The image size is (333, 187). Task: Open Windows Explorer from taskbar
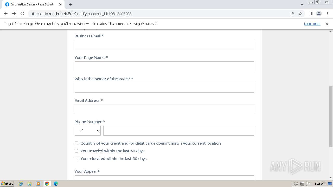pyautogui.click(x=29, y=184)
